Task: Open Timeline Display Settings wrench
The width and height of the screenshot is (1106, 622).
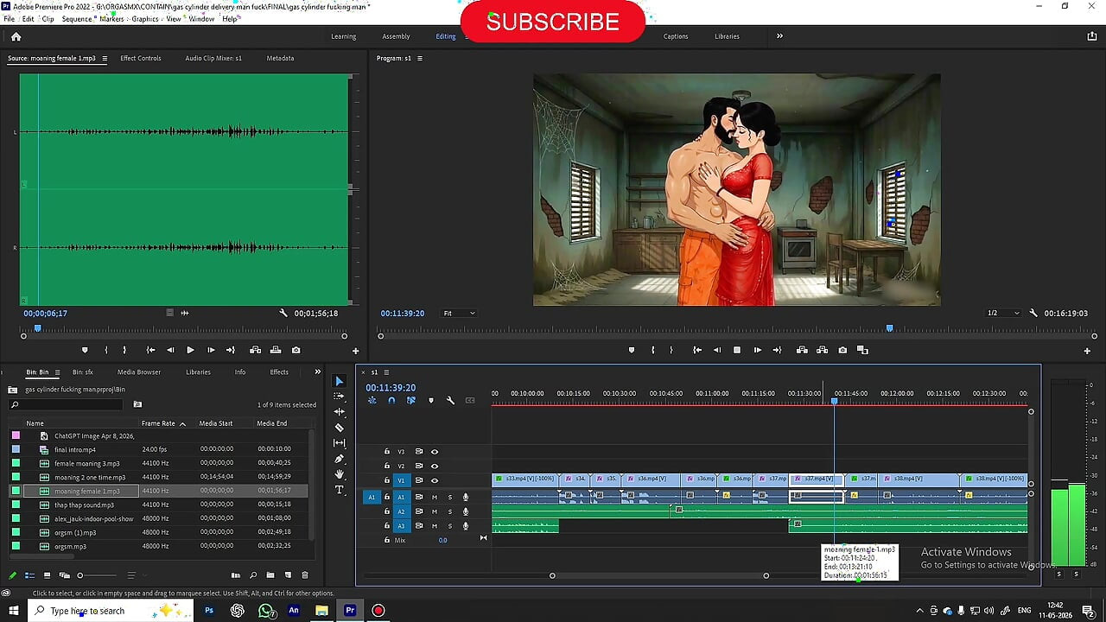Action: (450, 400)
